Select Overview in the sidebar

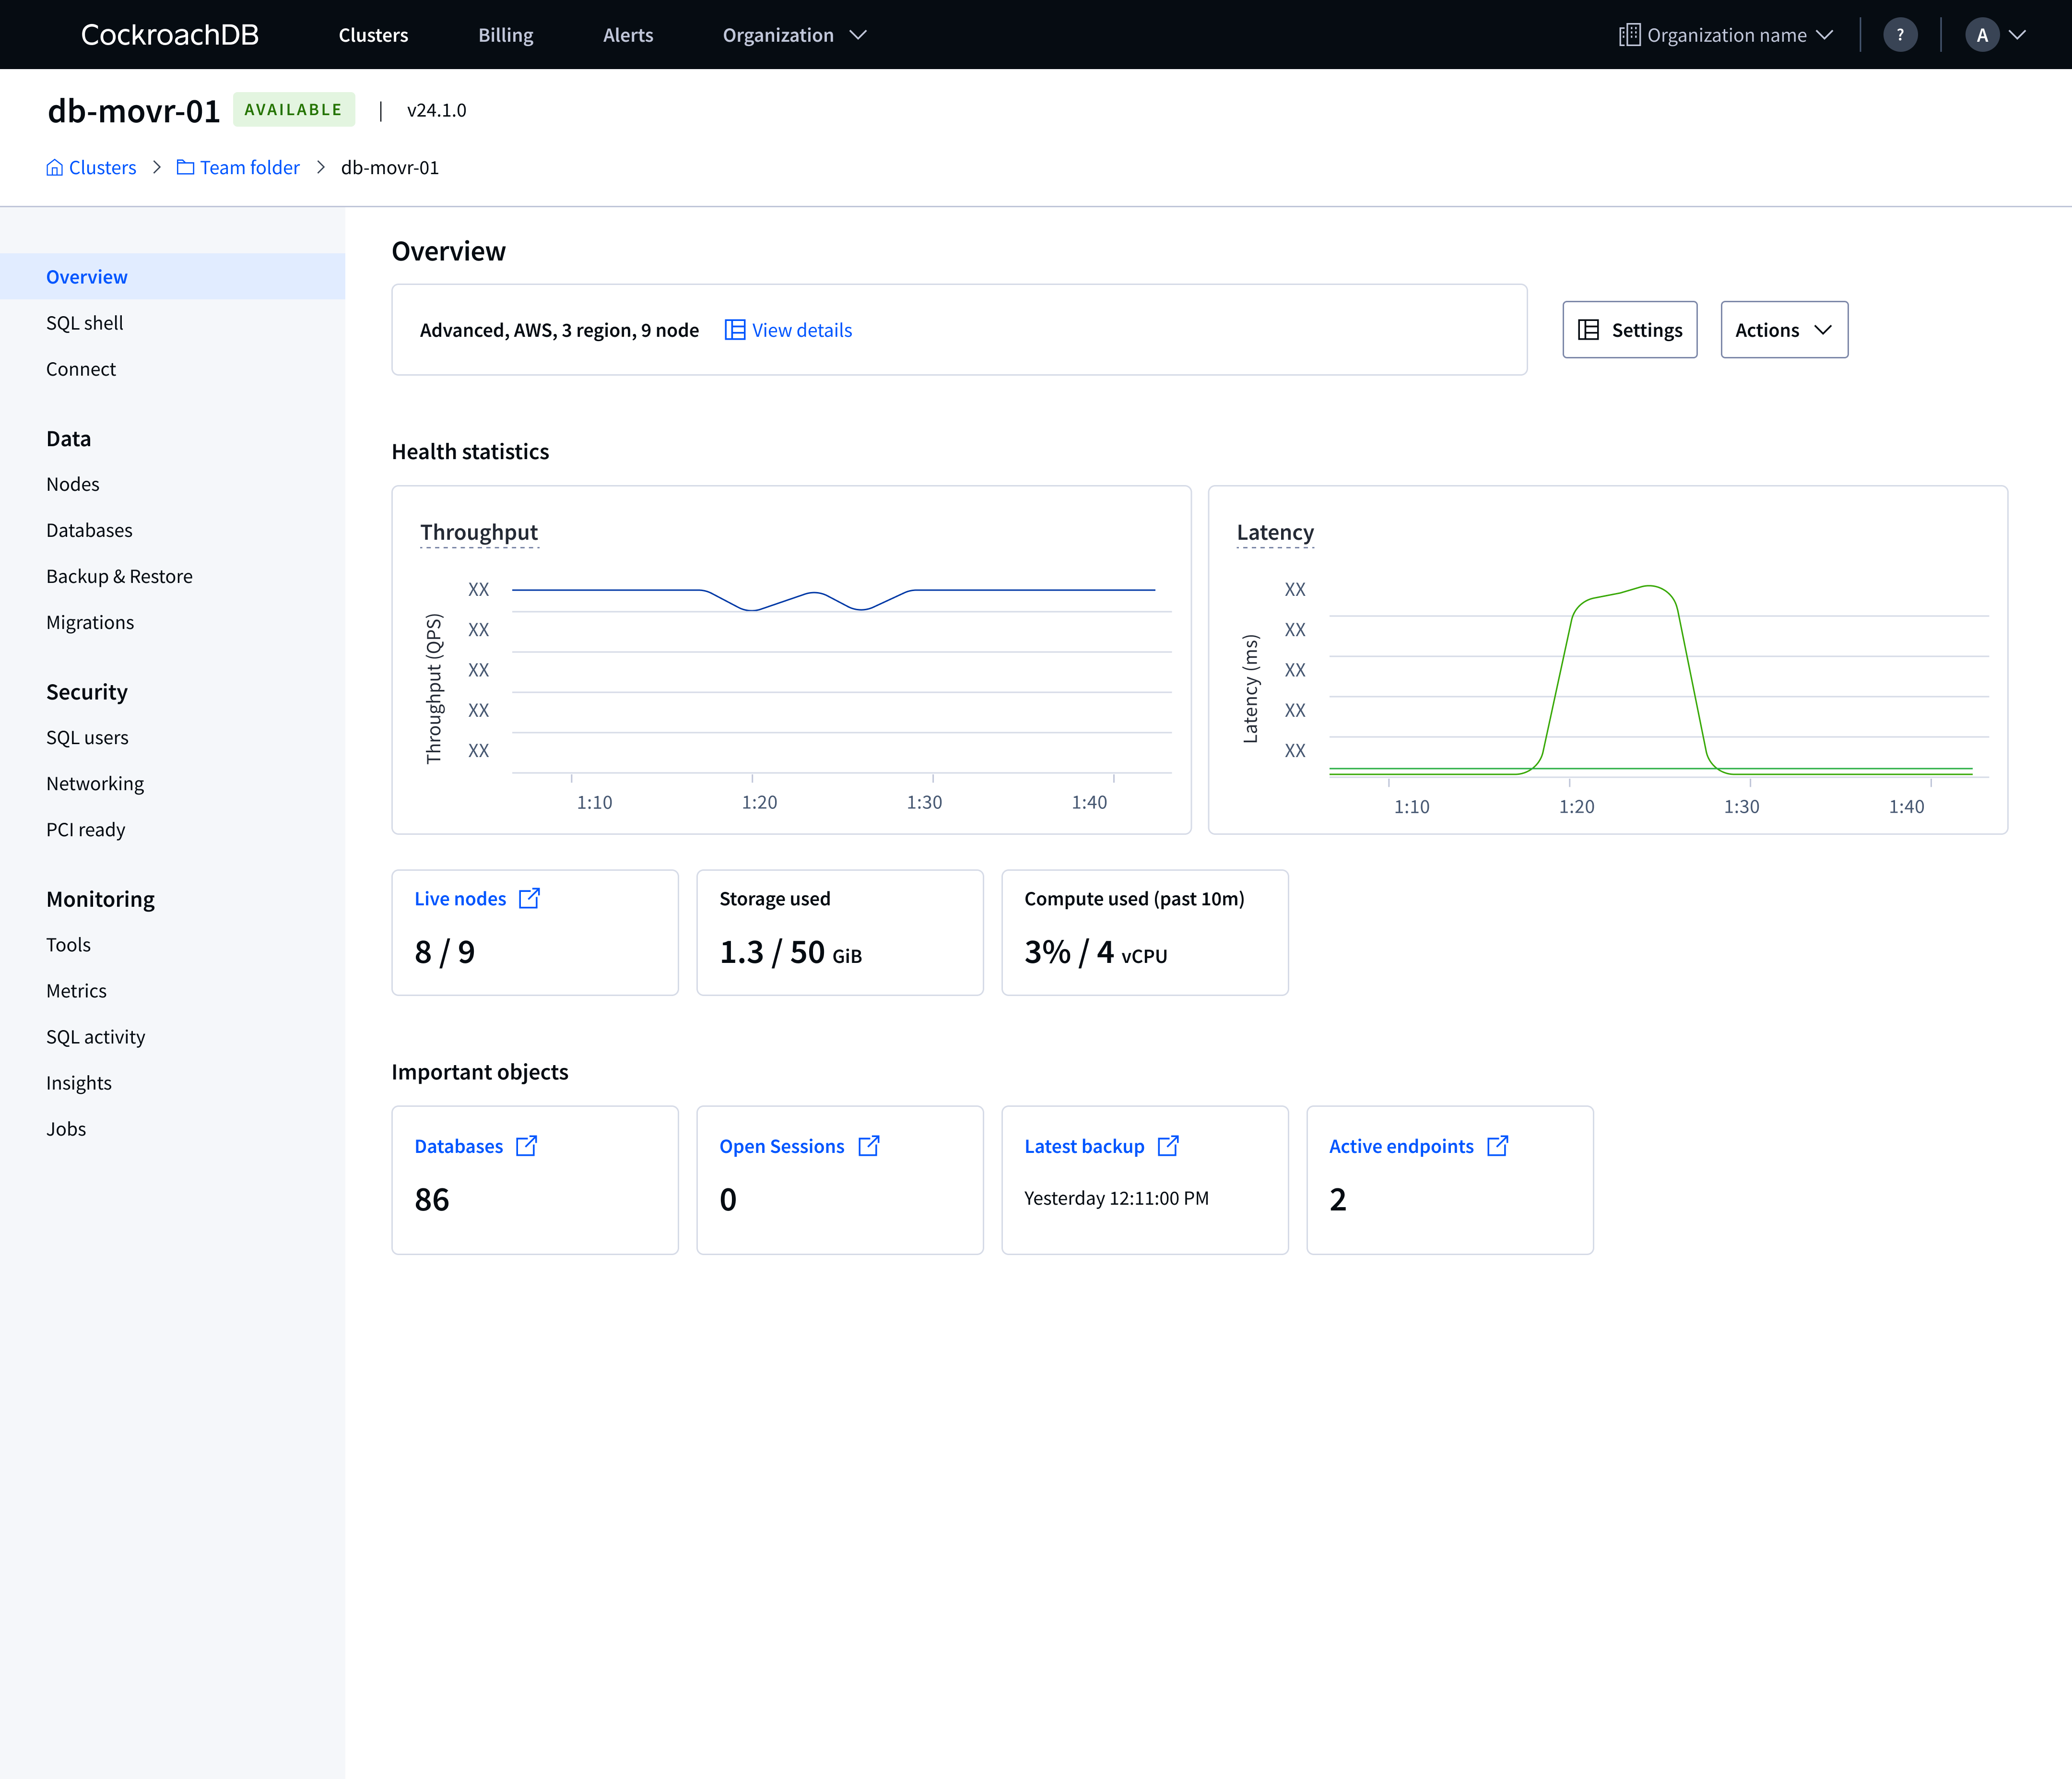pos(172,277)
